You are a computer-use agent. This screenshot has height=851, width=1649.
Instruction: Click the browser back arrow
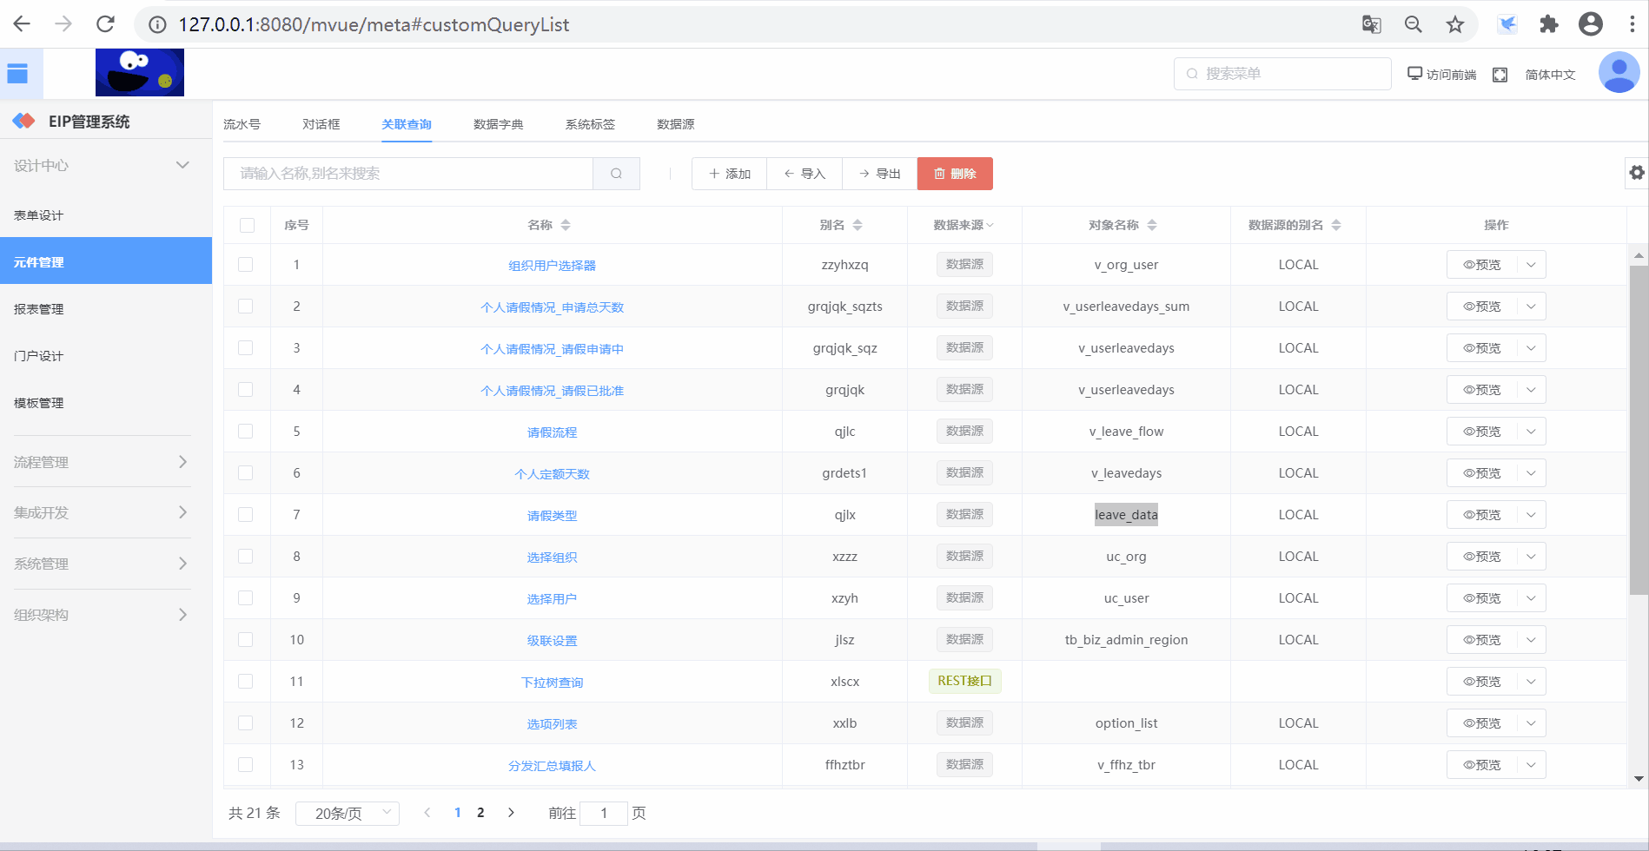(x=22, y=24)
